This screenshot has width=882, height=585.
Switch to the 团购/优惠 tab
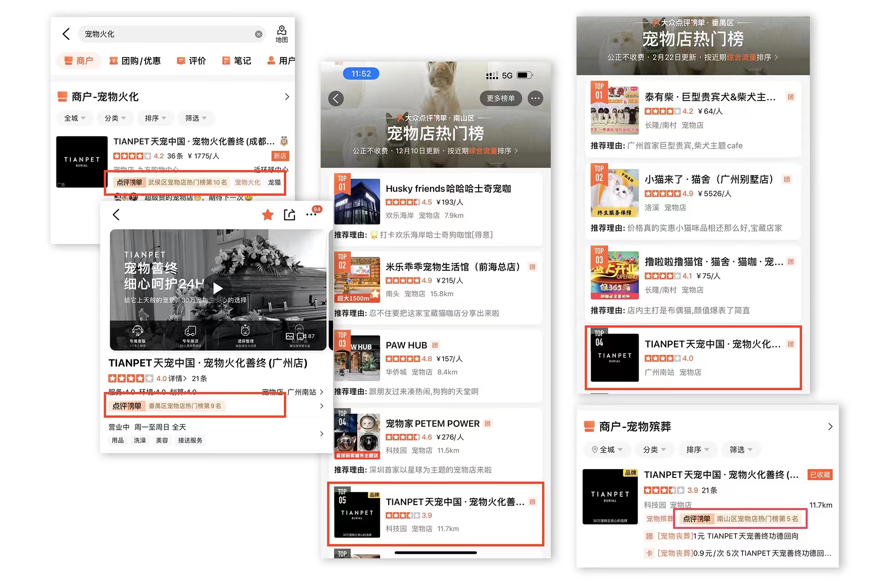point(135,61)
